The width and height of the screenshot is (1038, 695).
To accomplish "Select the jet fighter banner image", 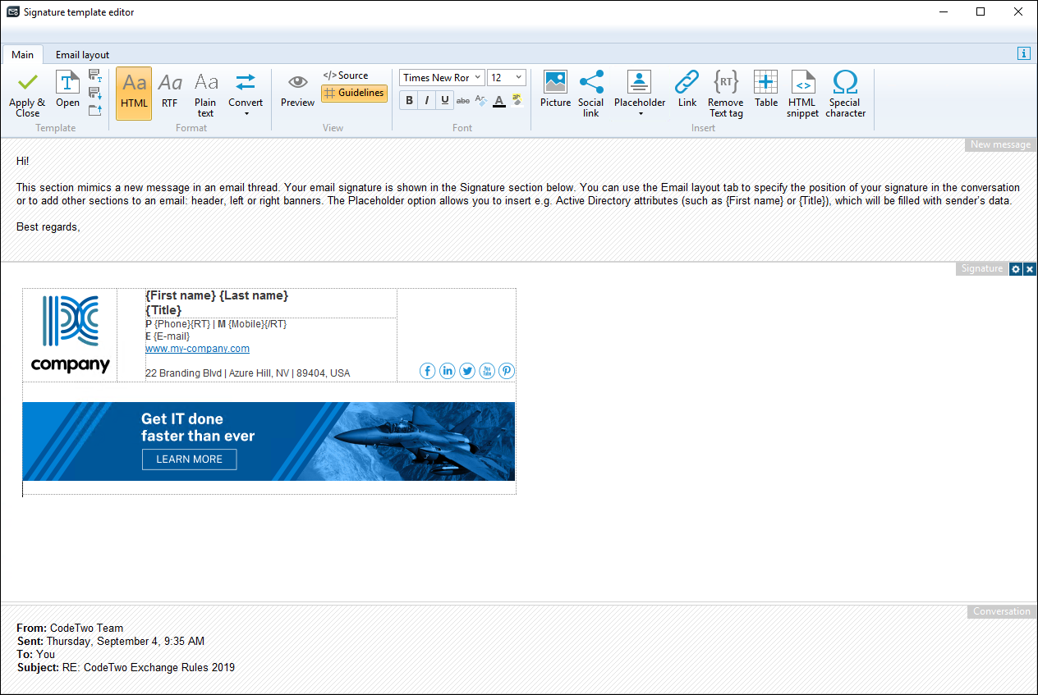I will (269, 441).
